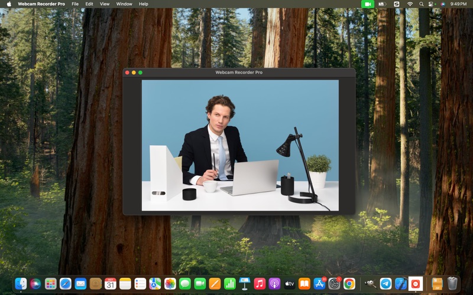The image size is (473, 295).
Task: Click the Siri icon in the menu bar
Action: tap(442, 4)
